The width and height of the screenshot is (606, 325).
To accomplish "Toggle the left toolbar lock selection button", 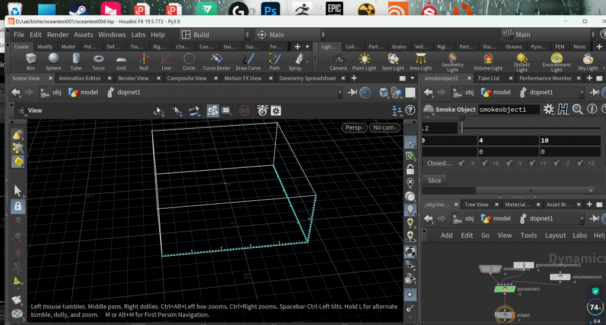I will click(x=18, y=206).
